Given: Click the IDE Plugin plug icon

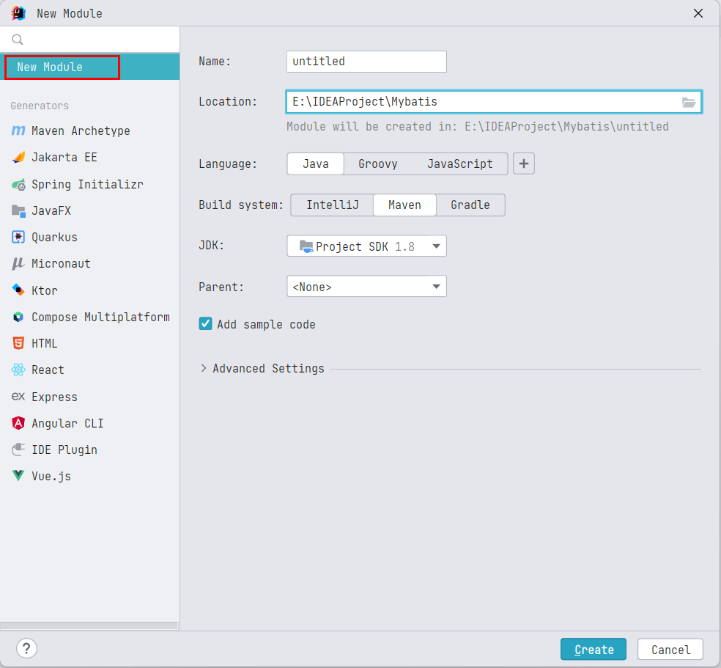Looking at the screenshot, I should 18,449.
